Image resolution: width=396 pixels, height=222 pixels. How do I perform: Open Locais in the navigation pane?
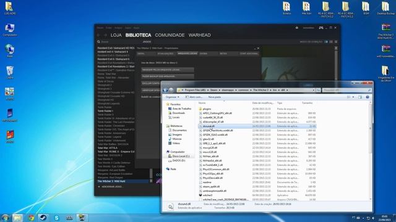[176, 117]
